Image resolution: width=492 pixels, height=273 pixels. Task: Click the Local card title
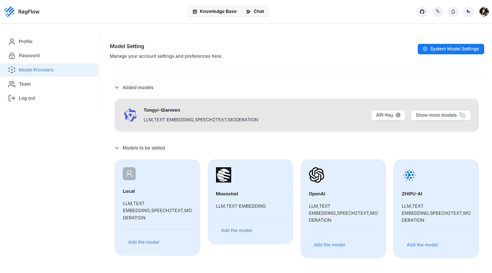[128, 191]
